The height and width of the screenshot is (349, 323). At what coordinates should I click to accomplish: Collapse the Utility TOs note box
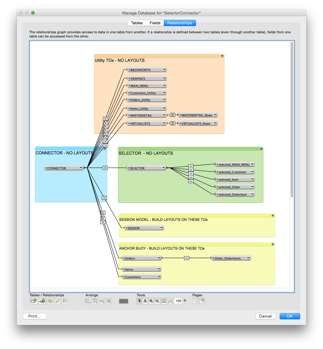(x=222, y=56)
